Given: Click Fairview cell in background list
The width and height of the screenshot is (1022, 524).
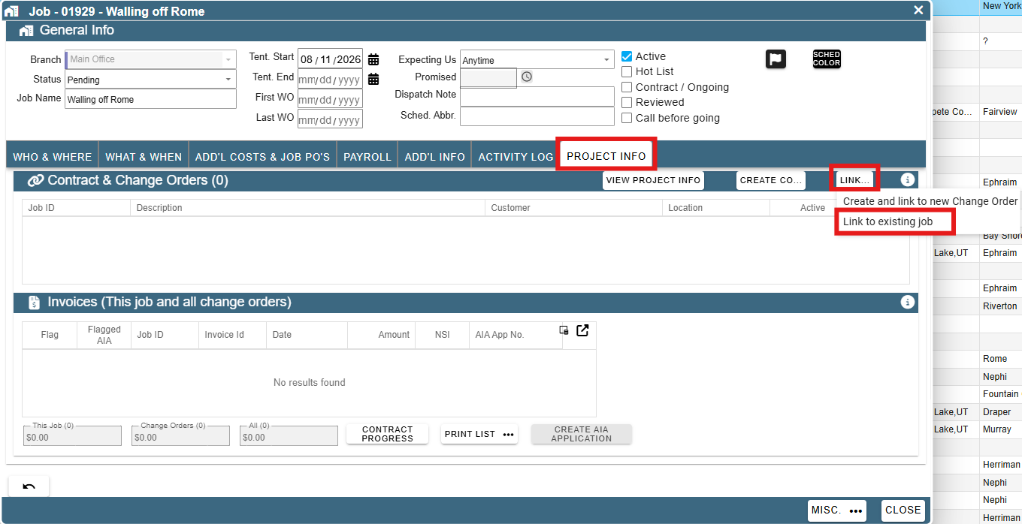Looking at the screenshot, I should pos(1000,112).
